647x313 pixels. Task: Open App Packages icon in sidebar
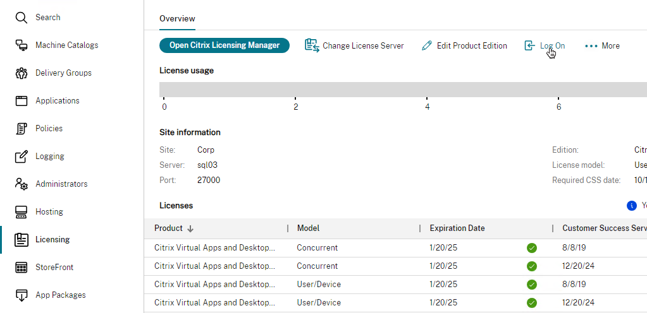pyautogui.click(x=22, y=295)
